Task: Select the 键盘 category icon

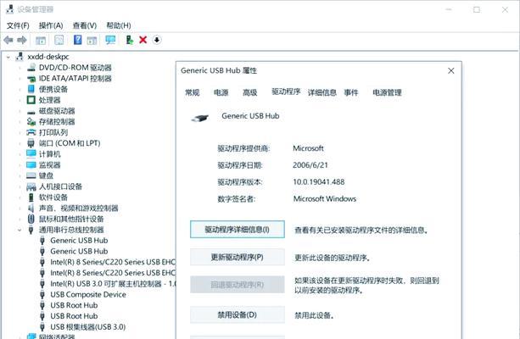Action: (x=31, y=175)
